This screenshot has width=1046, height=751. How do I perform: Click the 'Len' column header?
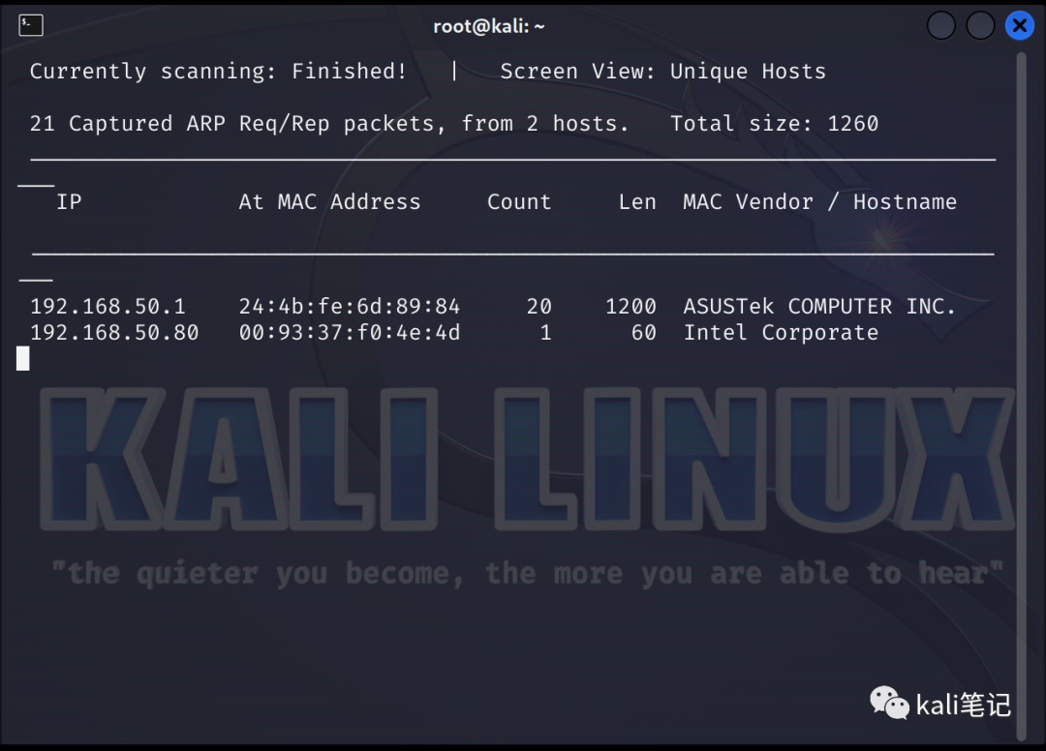coord(637,202)
